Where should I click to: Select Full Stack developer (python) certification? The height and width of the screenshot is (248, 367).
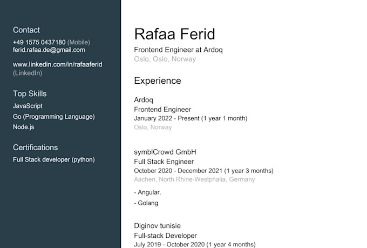coord(54,159)
